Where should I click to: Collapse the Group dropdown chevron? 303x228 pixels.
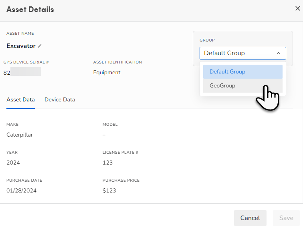click(x=279, y=53)
